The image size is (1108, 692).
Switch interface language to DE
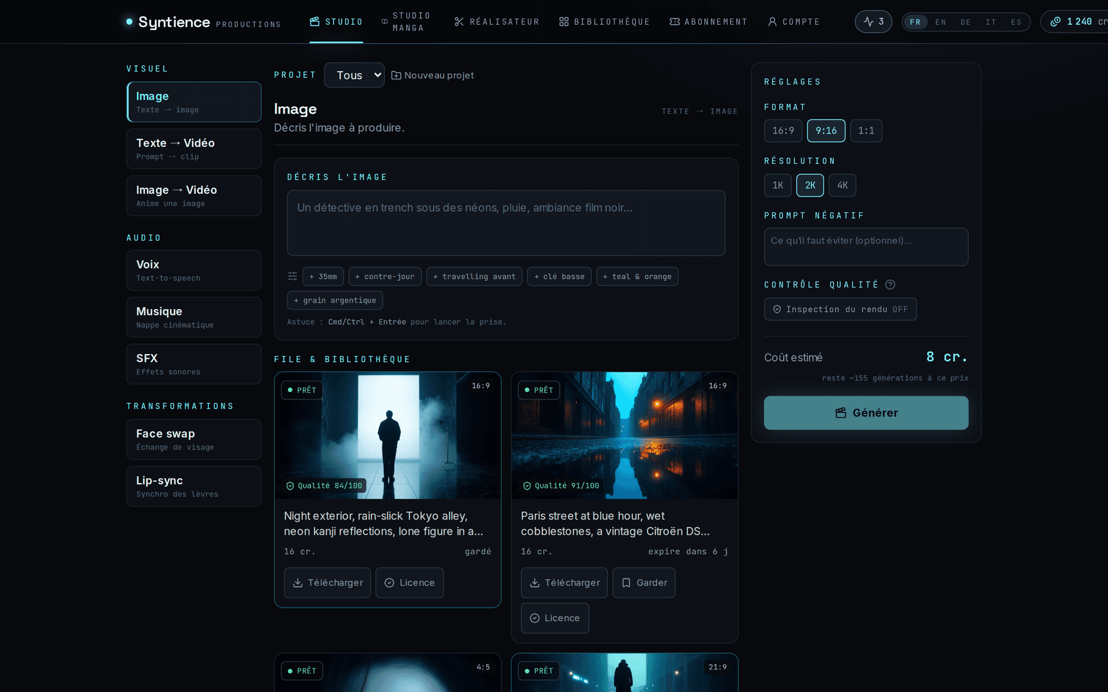[965, 22]
